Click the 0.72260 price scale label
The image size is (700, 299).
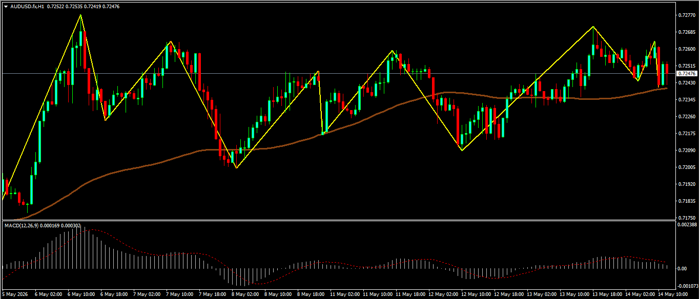pos(686,117)
